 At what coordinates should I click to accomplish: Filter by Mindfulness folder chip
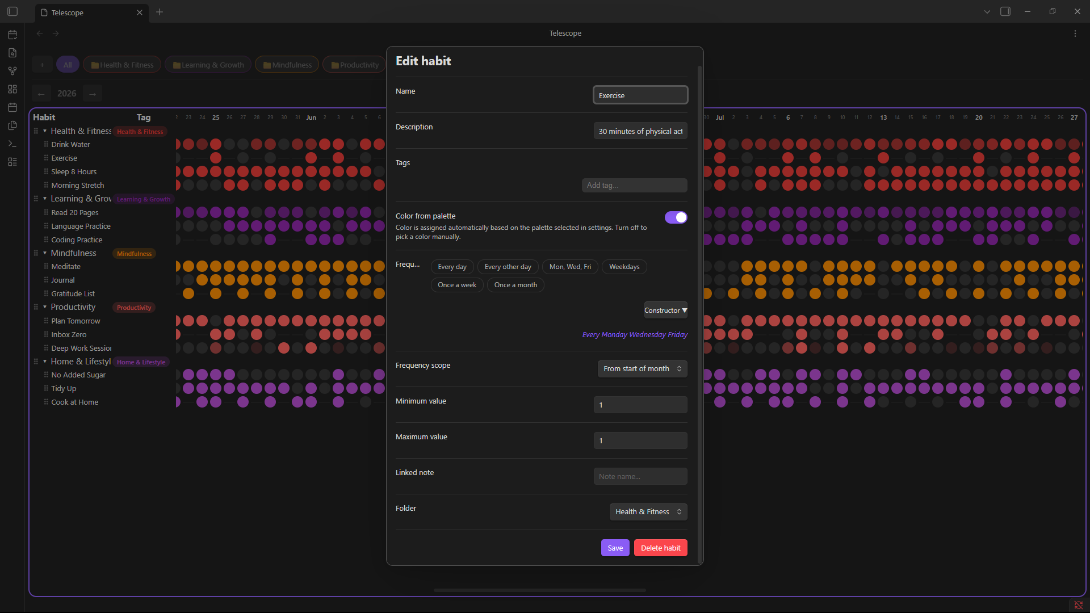point(287,65)
